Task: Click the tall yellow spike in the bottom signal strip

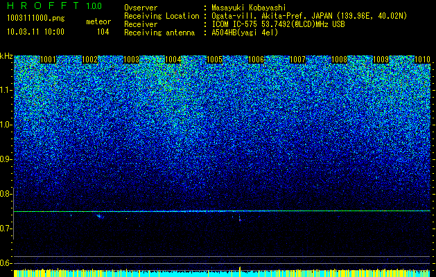Action: click(x=240, y=271)
